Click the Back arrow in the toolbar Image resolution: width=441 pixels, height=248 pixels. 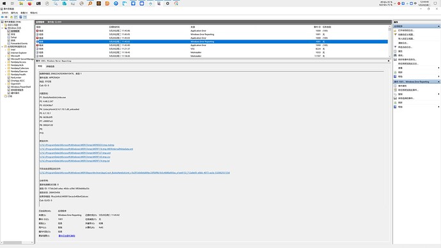tap(3, 17)
